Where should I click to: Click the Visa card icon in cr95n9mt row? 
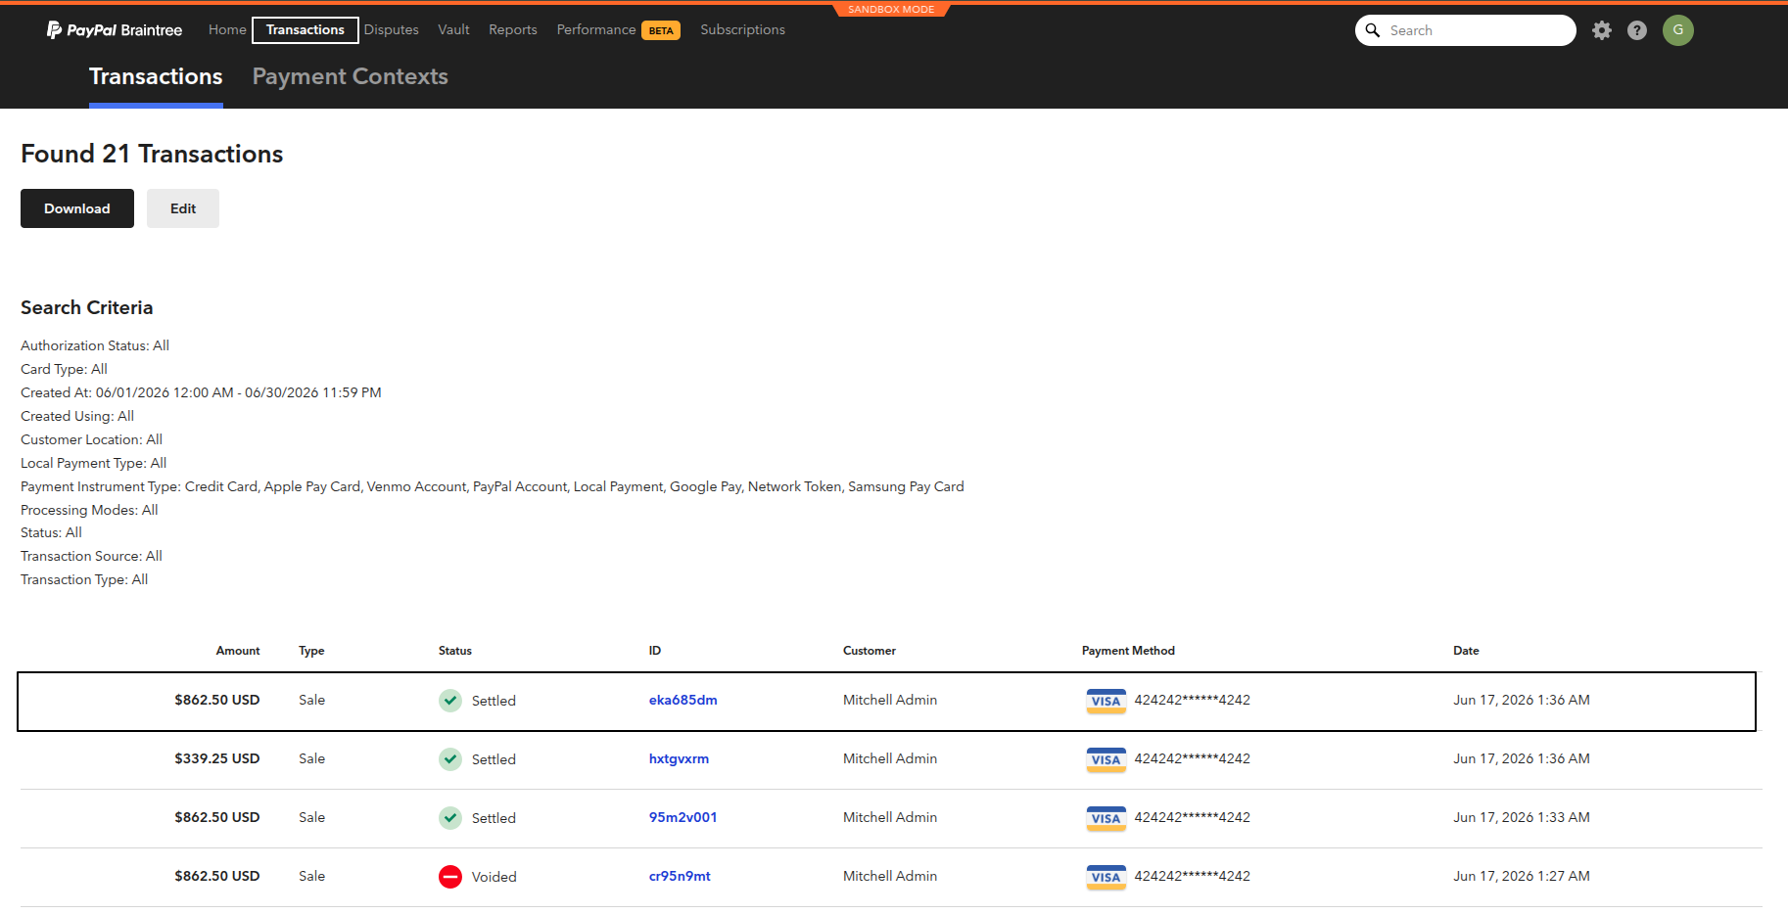pos(1106,877)
